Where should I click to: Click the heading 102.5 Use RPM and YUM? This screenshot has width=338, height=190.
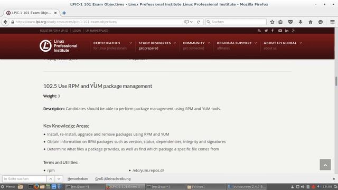point(98,86)
